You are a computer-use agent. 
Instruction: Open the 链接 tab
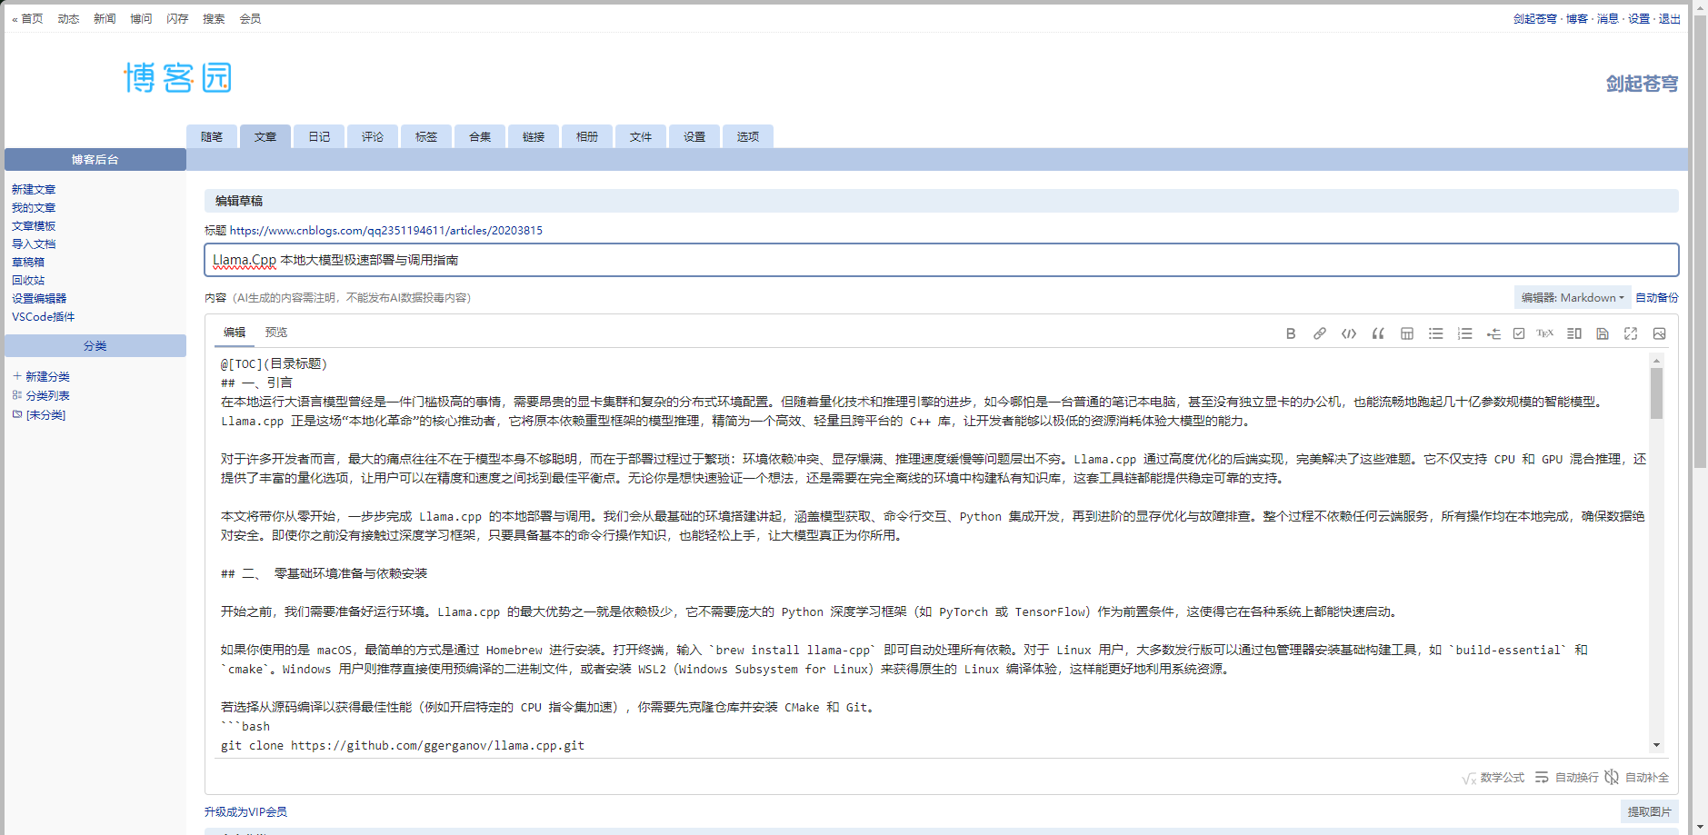pos(534,136)
